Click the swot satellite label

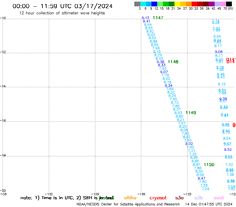[219, 198]
